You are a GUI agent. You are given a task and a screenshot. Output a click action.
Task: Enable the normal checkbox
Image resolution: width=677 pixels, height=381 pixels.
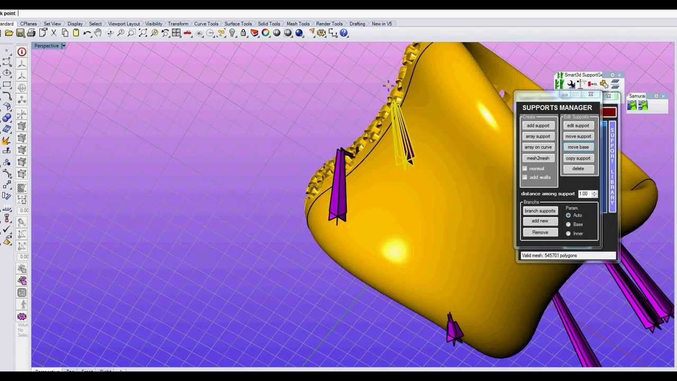pyautogui.click(x=525, y=169)
